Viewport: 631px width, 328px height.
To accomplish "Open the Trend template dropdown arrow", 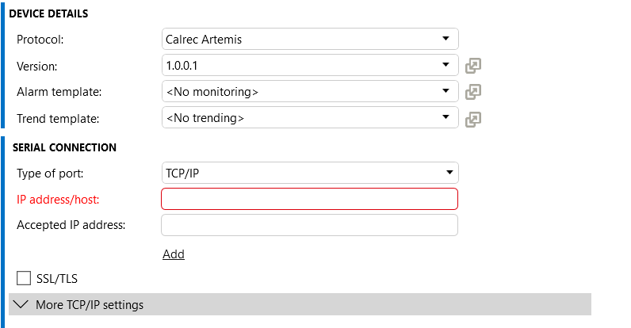I will tap(446, 117).
